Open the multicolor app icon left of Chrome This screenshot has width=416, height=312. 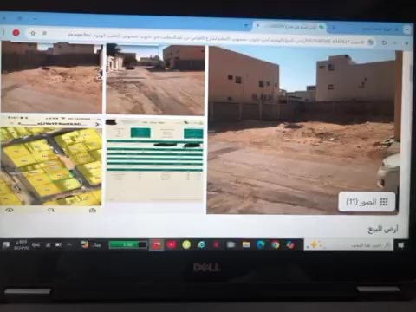pos(290,244)
